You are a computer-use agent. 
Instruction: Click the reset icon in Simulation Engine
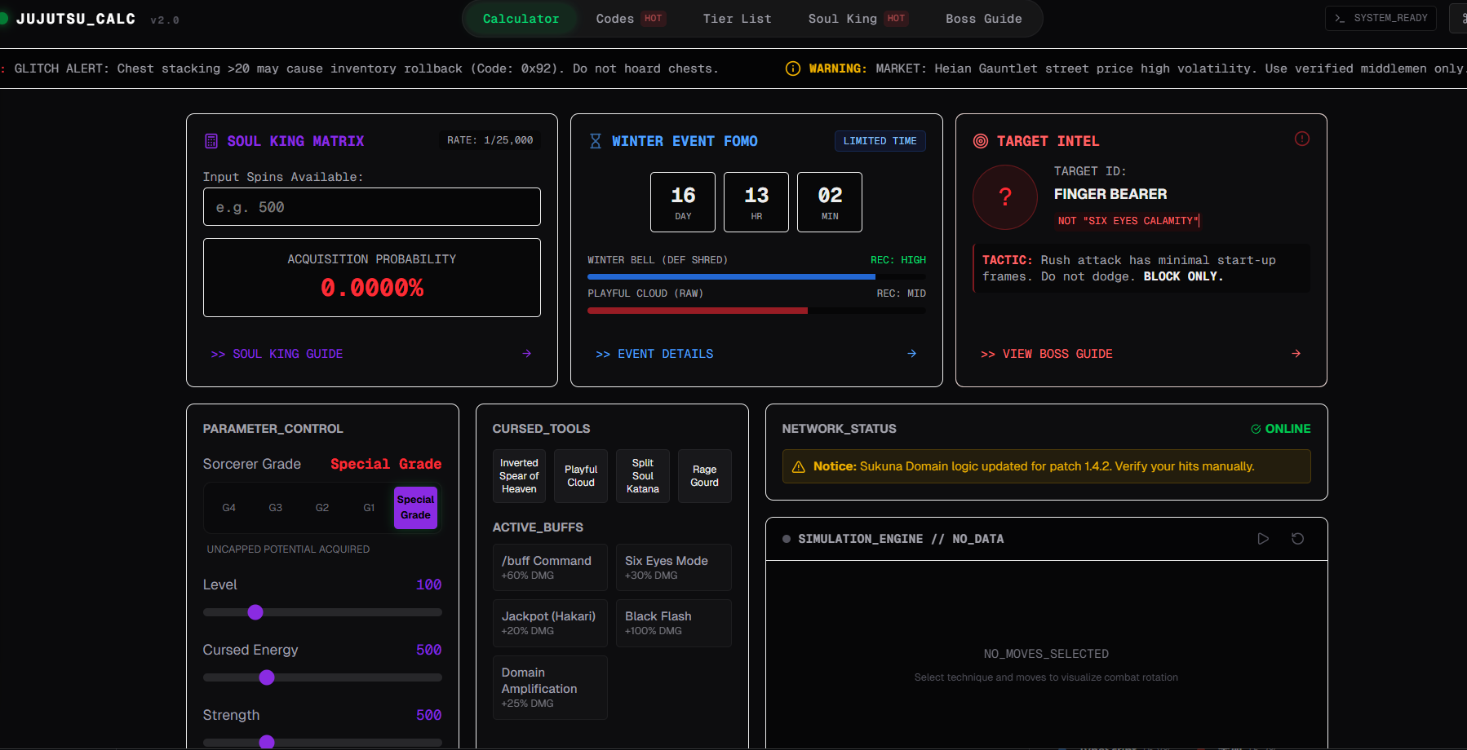click(x=1297, y=539)
